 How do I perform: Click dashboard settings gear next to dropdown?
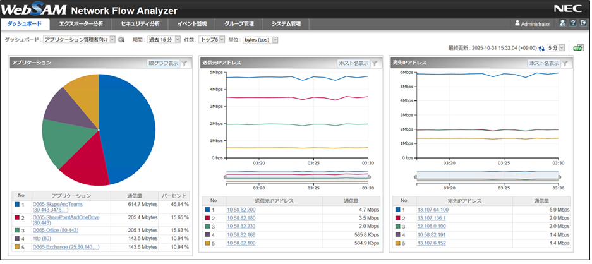(x=121, y=40)
